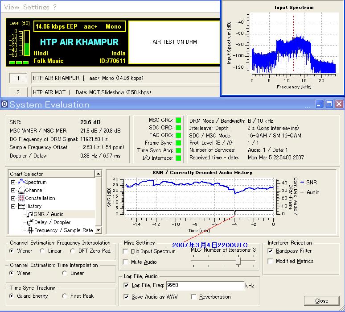This screenshot has width=345, height=312.
Task: Minimize the System Evaluation window
Action: pos(319,104)
